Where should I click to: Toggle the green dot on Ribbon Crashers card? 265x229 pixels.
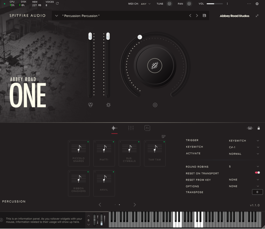[x=88, y=172]
